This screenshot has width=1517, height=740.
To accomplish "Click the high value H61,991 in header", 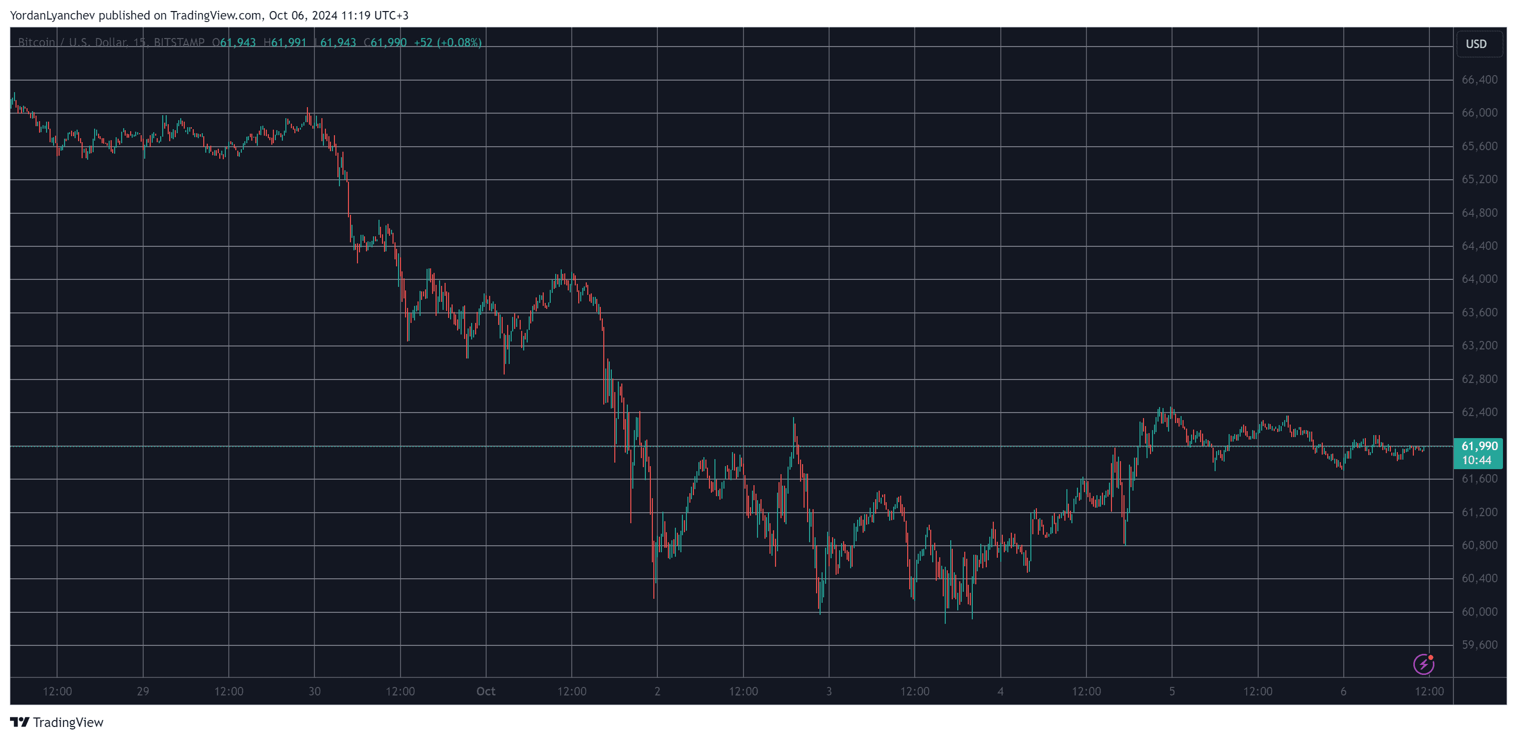I will pos(285,43).
